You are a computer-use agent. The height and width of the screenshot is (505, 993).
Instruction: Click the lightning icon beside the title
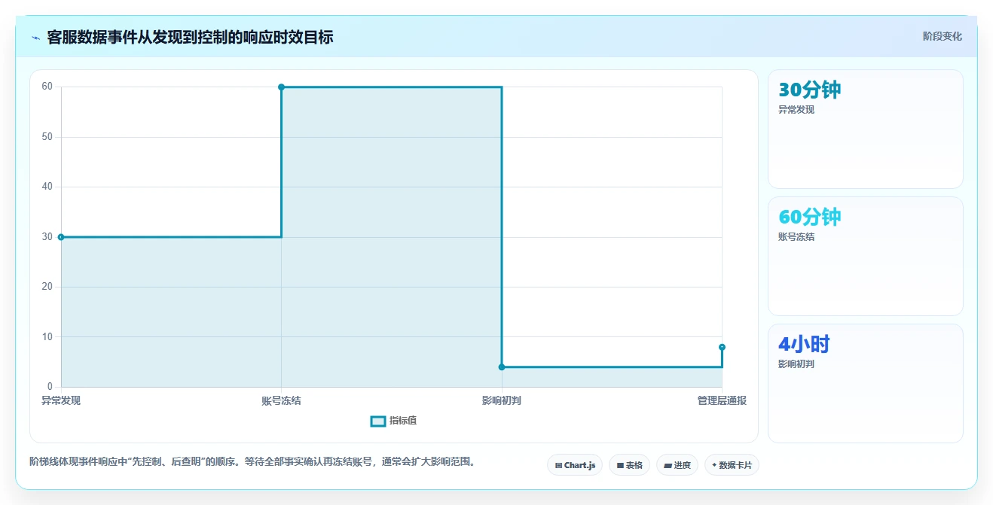coord(35,38)
